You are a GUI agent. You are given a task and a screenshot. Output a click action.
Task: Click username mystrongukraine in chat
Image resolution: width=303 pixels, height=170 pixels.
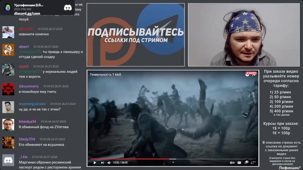32,104
